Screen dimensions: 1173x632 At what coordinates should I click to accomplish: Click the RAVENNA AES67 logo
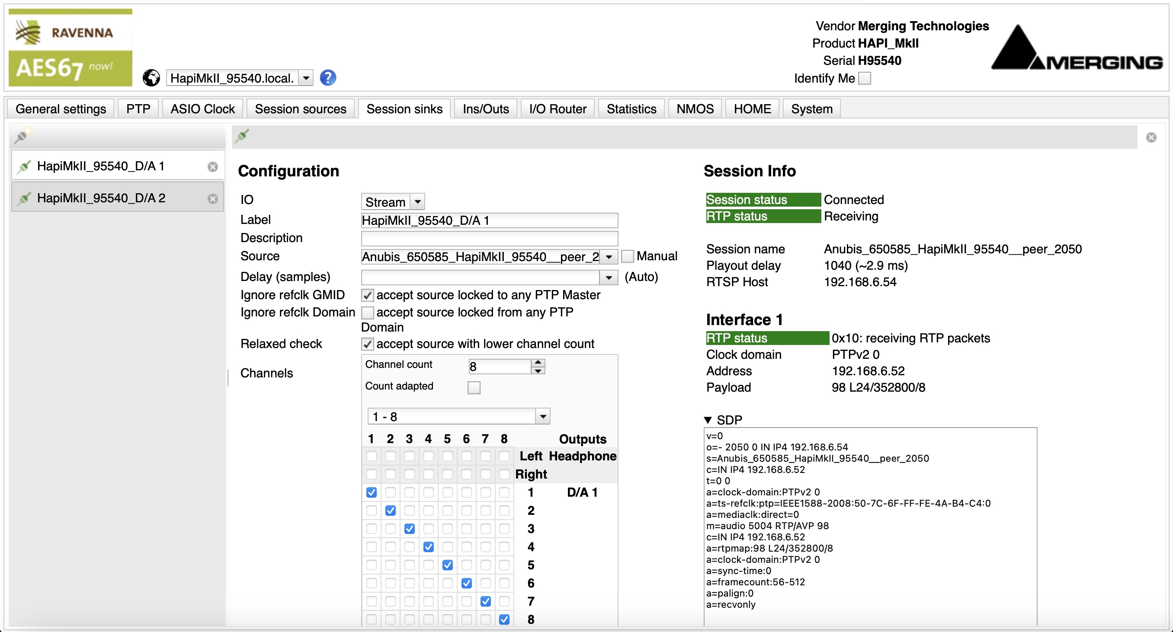click(71, 47)
